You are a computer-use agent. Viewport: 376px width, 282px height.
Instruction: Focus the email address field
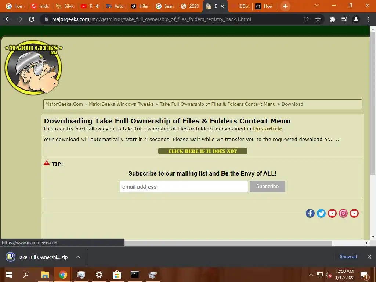pos(184,187)
